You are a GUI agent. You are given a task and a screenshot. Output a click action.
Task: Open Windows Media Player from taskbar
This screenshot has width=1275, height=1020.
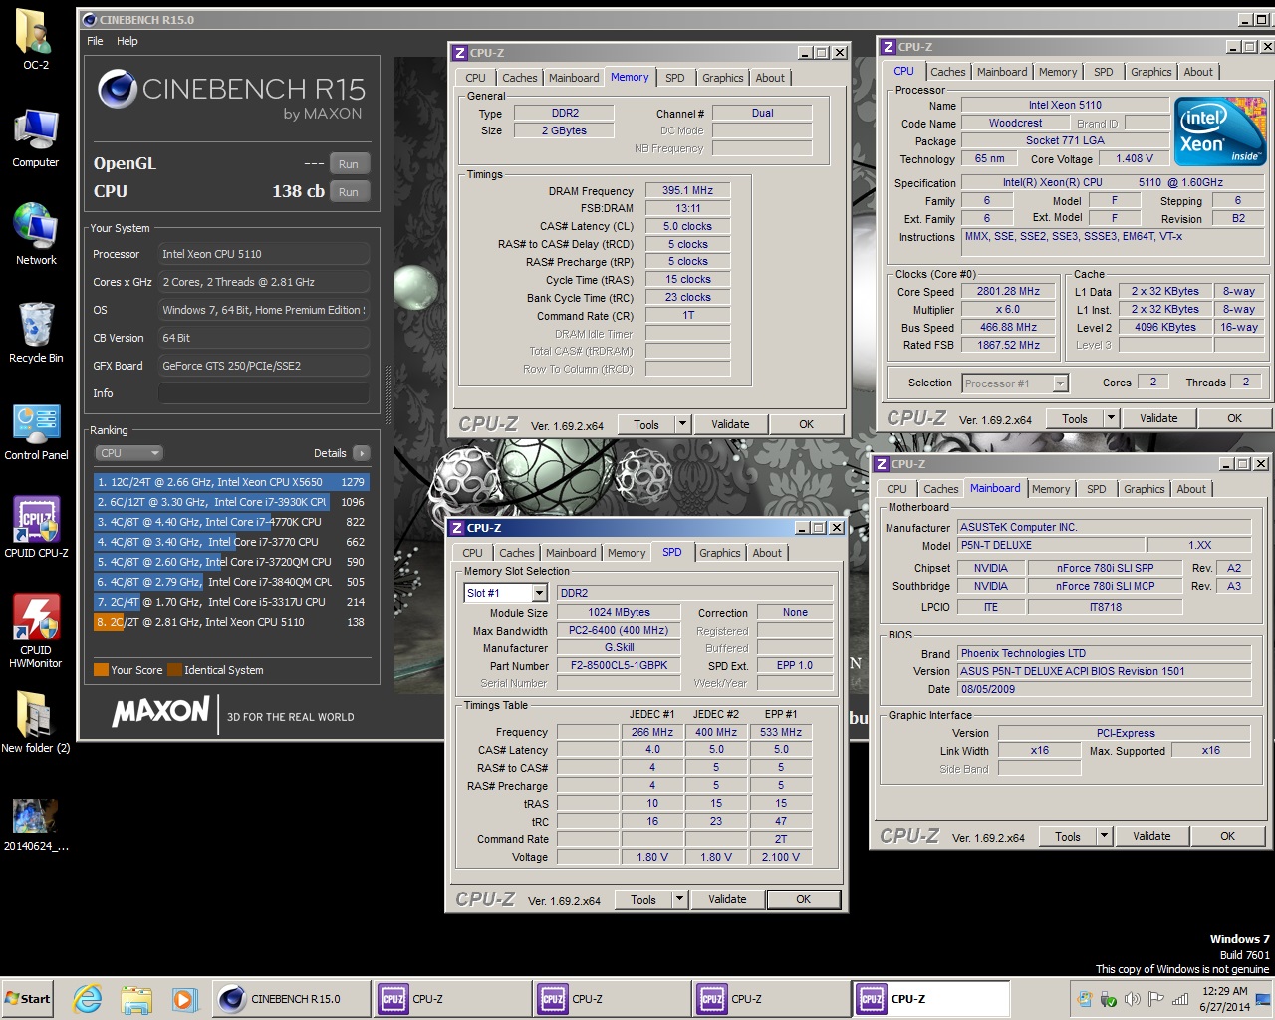click(183, 999)
